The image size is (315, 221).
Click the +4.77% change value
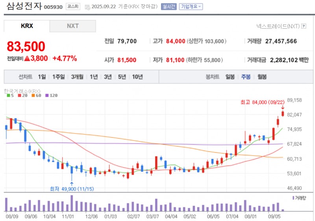[65, 58]
